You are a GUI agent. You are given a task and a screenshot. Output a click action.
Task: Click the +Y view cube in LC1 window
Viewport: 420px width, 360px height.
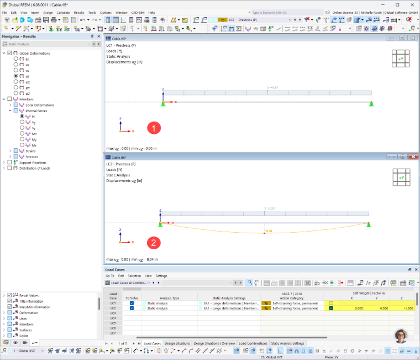(401, 58)
